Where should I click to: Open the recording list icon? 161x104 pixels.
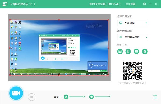pyautogui.click(x=155, y=97)
